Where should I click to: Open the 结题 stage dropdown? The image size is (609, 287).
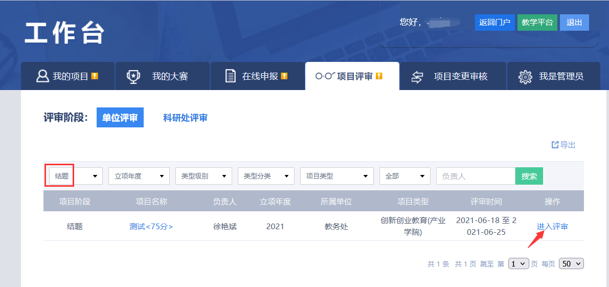coord(76,176)
